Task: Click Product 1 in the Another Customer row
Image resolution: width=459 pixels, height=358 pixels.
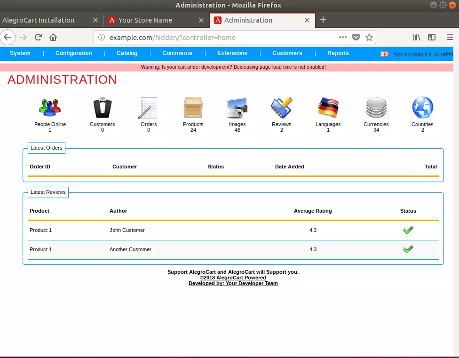Action: (41, 249)
